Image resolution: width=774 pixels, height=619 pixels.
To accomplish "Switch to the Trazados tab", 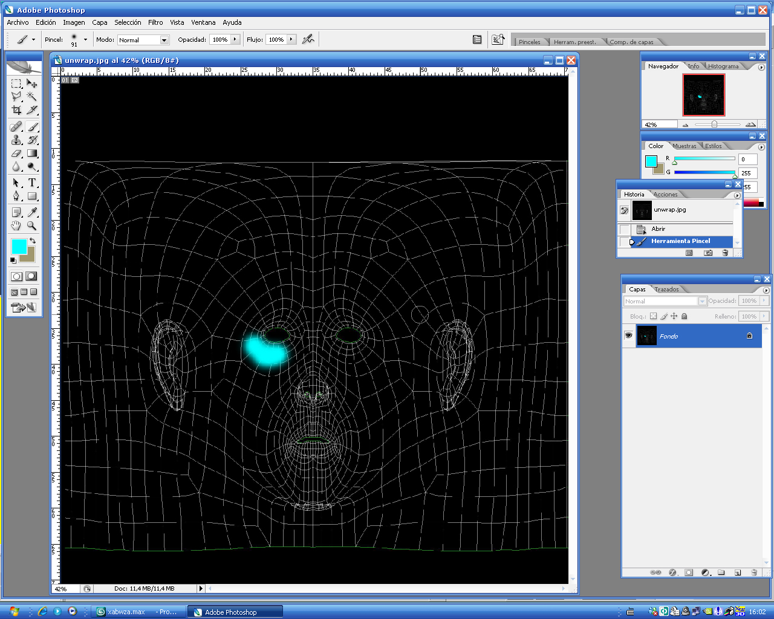I will [666, 290].
